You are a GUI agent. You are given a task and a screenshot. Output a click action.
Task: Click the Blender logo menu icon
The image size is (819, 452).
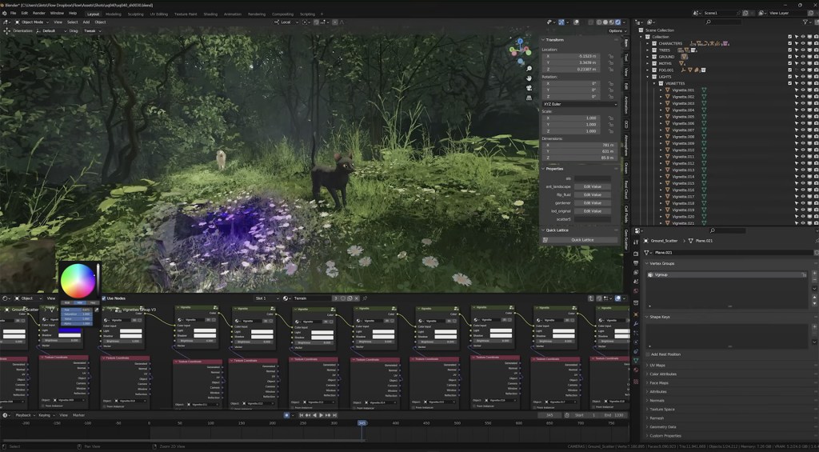click(4, 13)
